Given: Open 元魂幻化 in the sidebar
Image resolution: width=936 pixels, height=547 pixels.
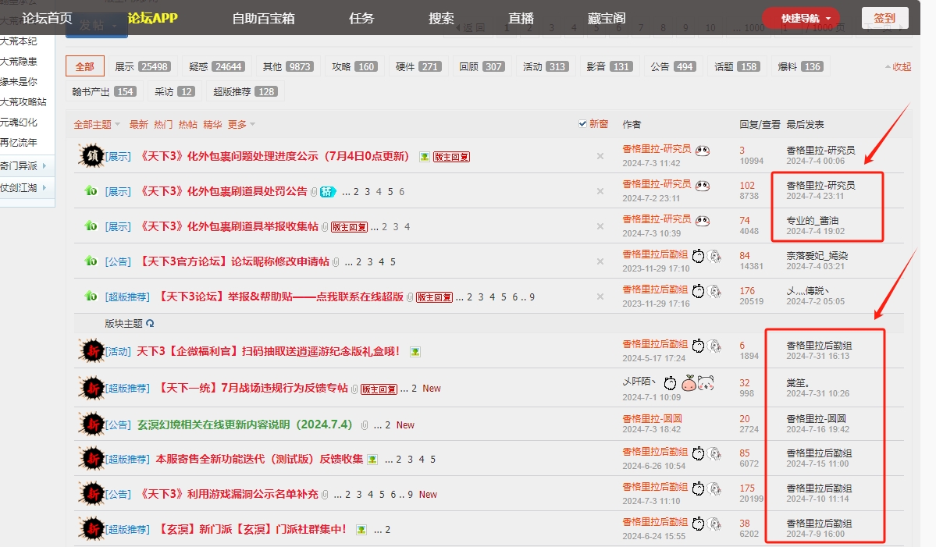Looking at the screenshot, I should coord(19,123).
